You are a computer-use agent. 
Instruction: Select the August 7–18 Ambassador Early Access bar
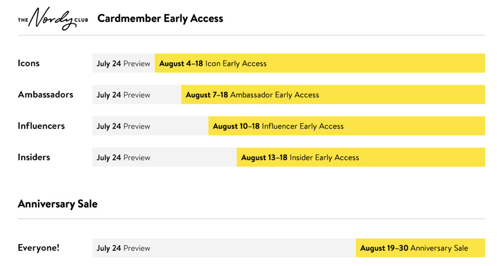(x=333, y=94)
